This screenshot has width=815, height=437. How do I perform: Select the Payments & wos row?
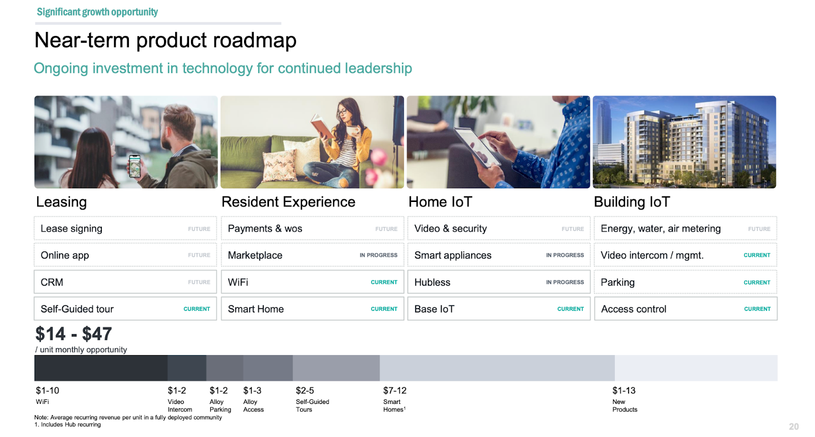point(312,228)
